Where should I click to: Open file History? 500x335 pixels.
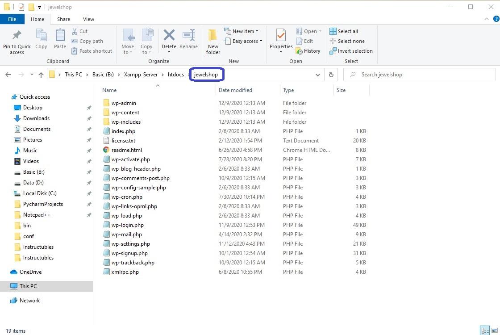coord(308,51)
